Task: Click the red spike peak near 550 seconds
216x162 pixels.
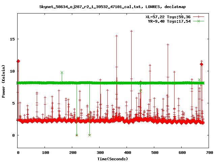Action: pos(168,45)
